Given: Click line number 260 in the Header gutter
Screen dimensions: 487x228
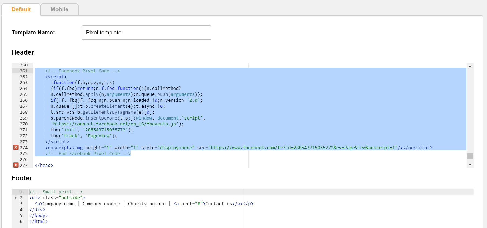Looking at the screenshot, I should 24,65.
